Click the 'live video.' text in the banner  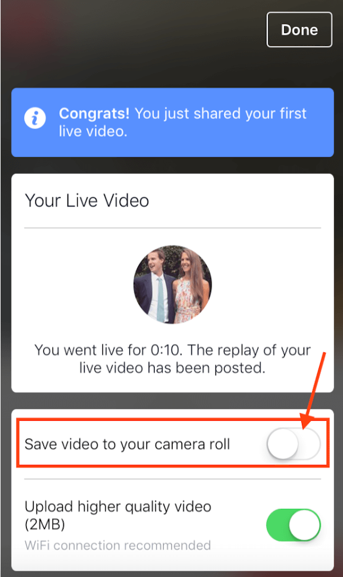(x=93, y=132)
